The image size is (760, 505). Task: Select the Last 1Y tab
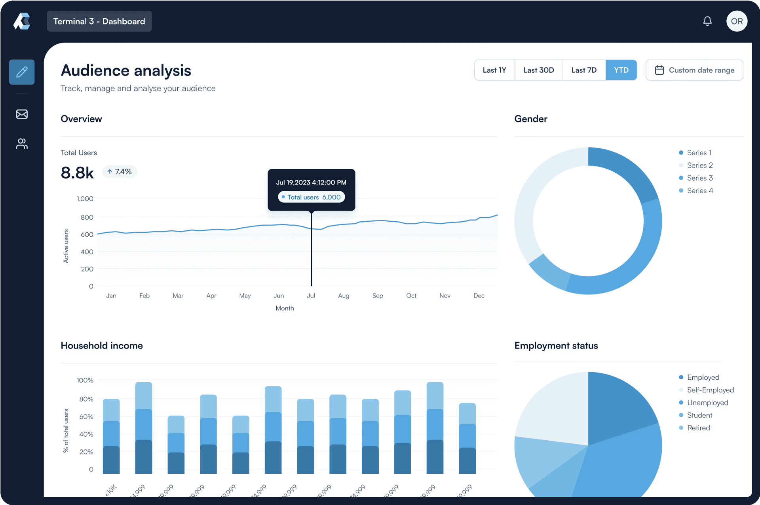pos(494,70)
